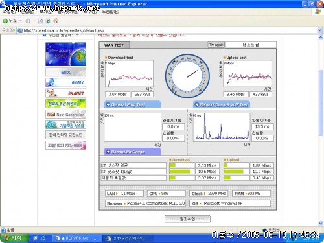Viewport: 324px width, 243px height.
Task: Click the Stop loading icon in toolbar
Action: [x=40, y=21]
